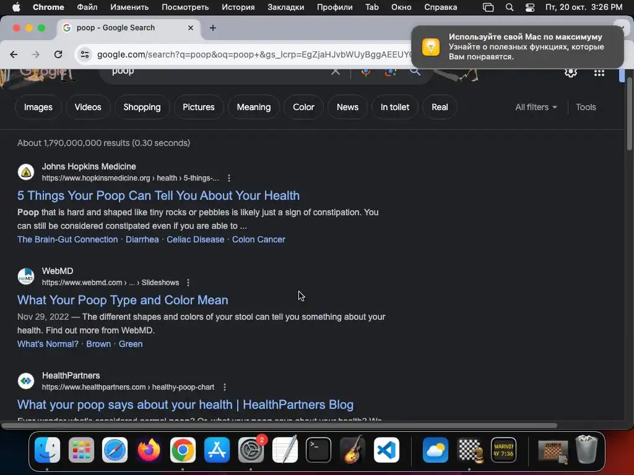Image resolution: width=634 pixels, height=475 pixels.
Task: Open the site information icon in address bar
Action: click(84, 54)
